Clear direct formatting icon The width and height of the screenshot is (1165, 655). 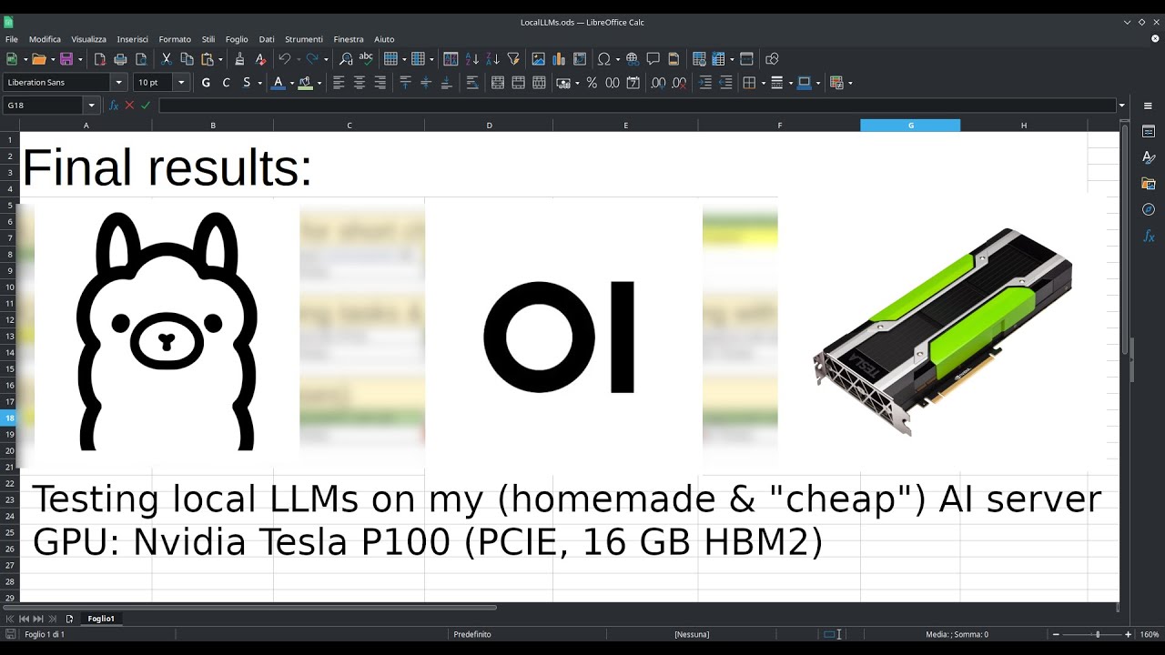pyautogui.click(x=260, y=59)
